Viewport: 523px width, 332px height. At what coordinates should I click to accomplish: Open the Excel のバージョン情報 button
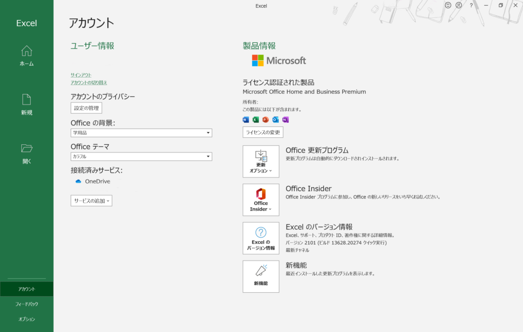pos(261,238)
